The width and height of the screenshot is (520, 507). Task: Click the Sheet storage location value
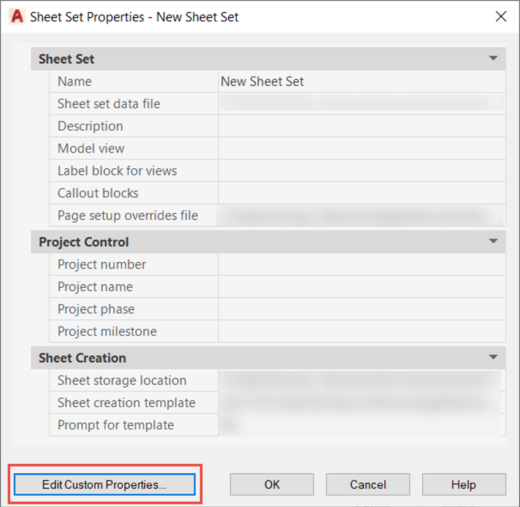click(x=361, y=380)
